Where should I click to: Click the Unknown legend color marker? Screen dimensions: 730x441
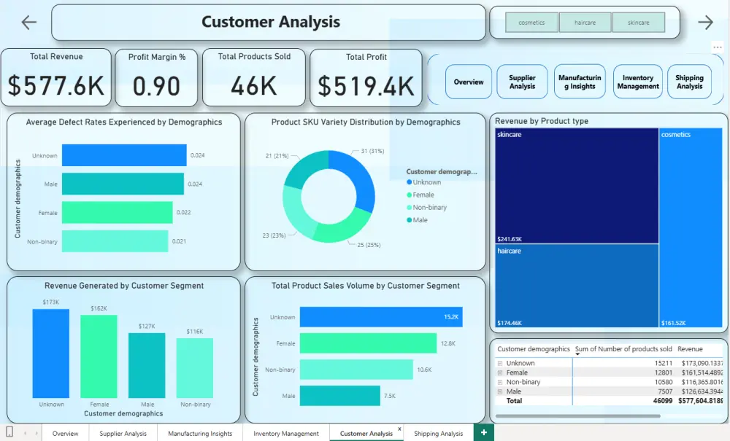pos(410,182)
